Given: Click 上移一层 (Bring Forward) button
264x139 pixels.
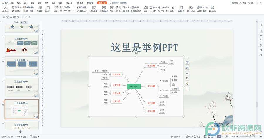Looking at the screenshot, I should pyautogui.click(x=163, y=7).
